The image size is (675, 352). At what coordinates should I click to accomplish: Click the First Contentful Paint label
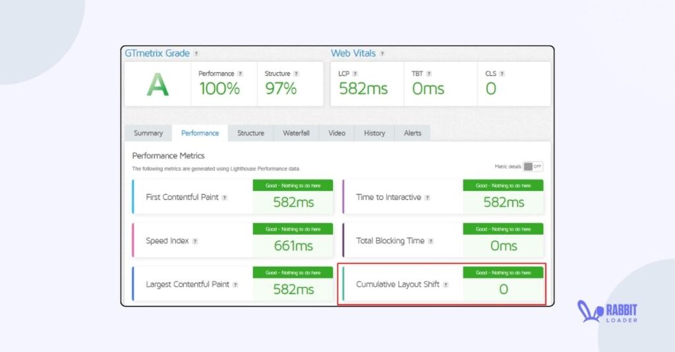[x=182, y=197]
